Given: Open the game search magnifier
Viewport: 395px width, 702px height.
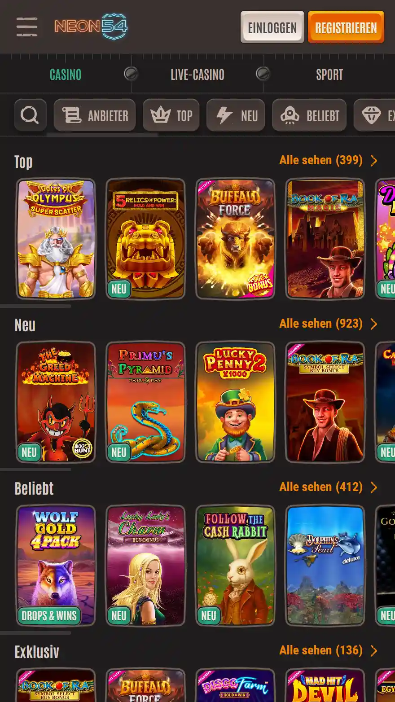Looking at the screenshot, I should coord(30,115).
